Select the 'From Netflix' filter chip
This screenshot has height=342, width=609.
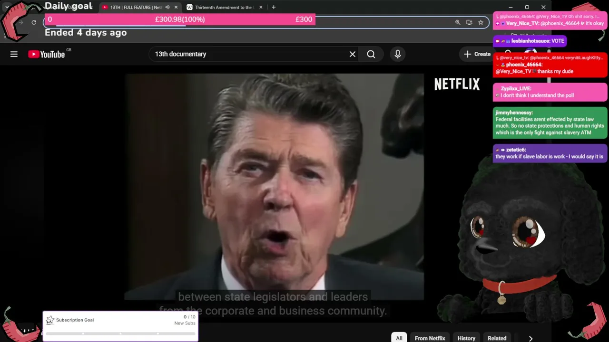[x=430, y=338]
